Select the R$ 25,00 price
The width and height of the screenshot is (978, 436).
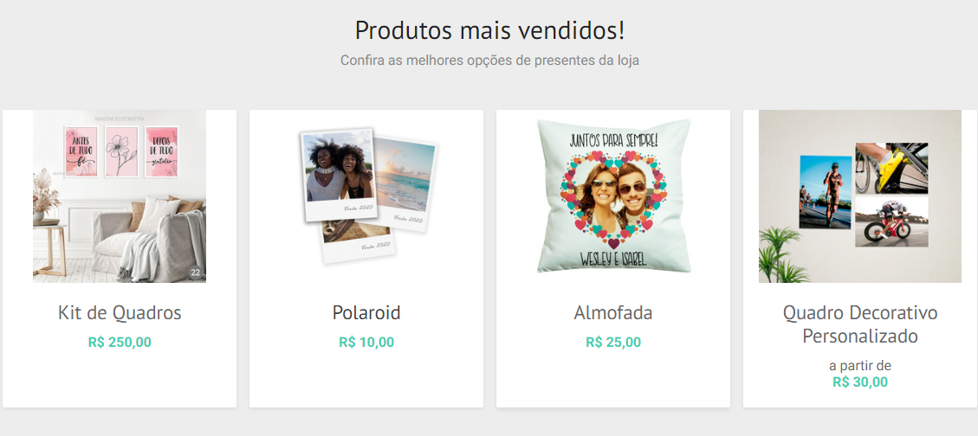(613, 342)
